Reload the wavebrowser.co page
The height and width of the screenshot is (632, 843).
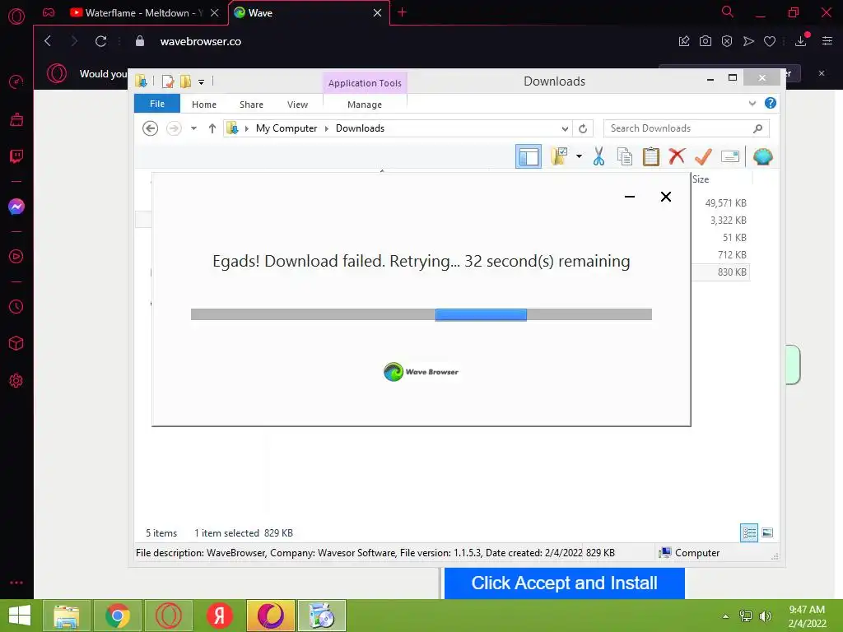click(100, 41)
